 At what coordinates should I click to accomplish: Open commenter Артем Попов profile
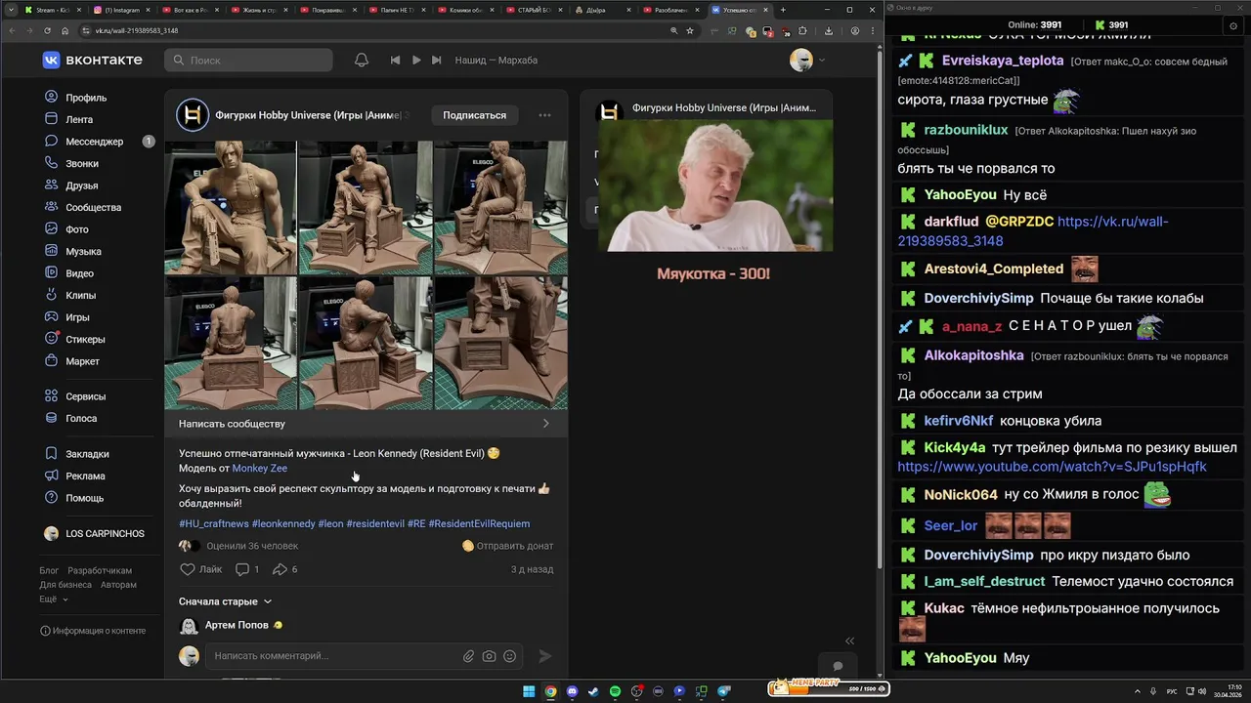[237, 625]
